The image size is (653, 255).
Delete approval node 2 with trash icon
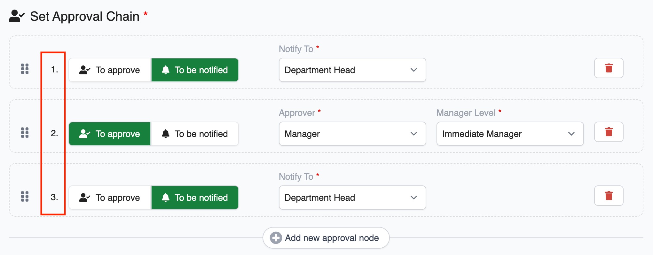[609, 132]
